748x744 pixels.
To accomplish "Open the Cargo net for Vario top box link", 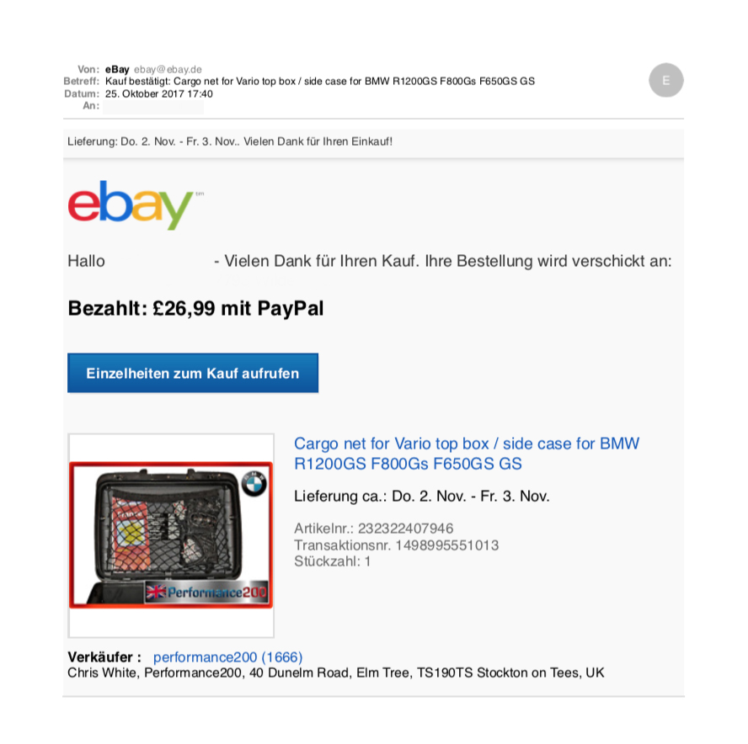I will coord(466,454).
